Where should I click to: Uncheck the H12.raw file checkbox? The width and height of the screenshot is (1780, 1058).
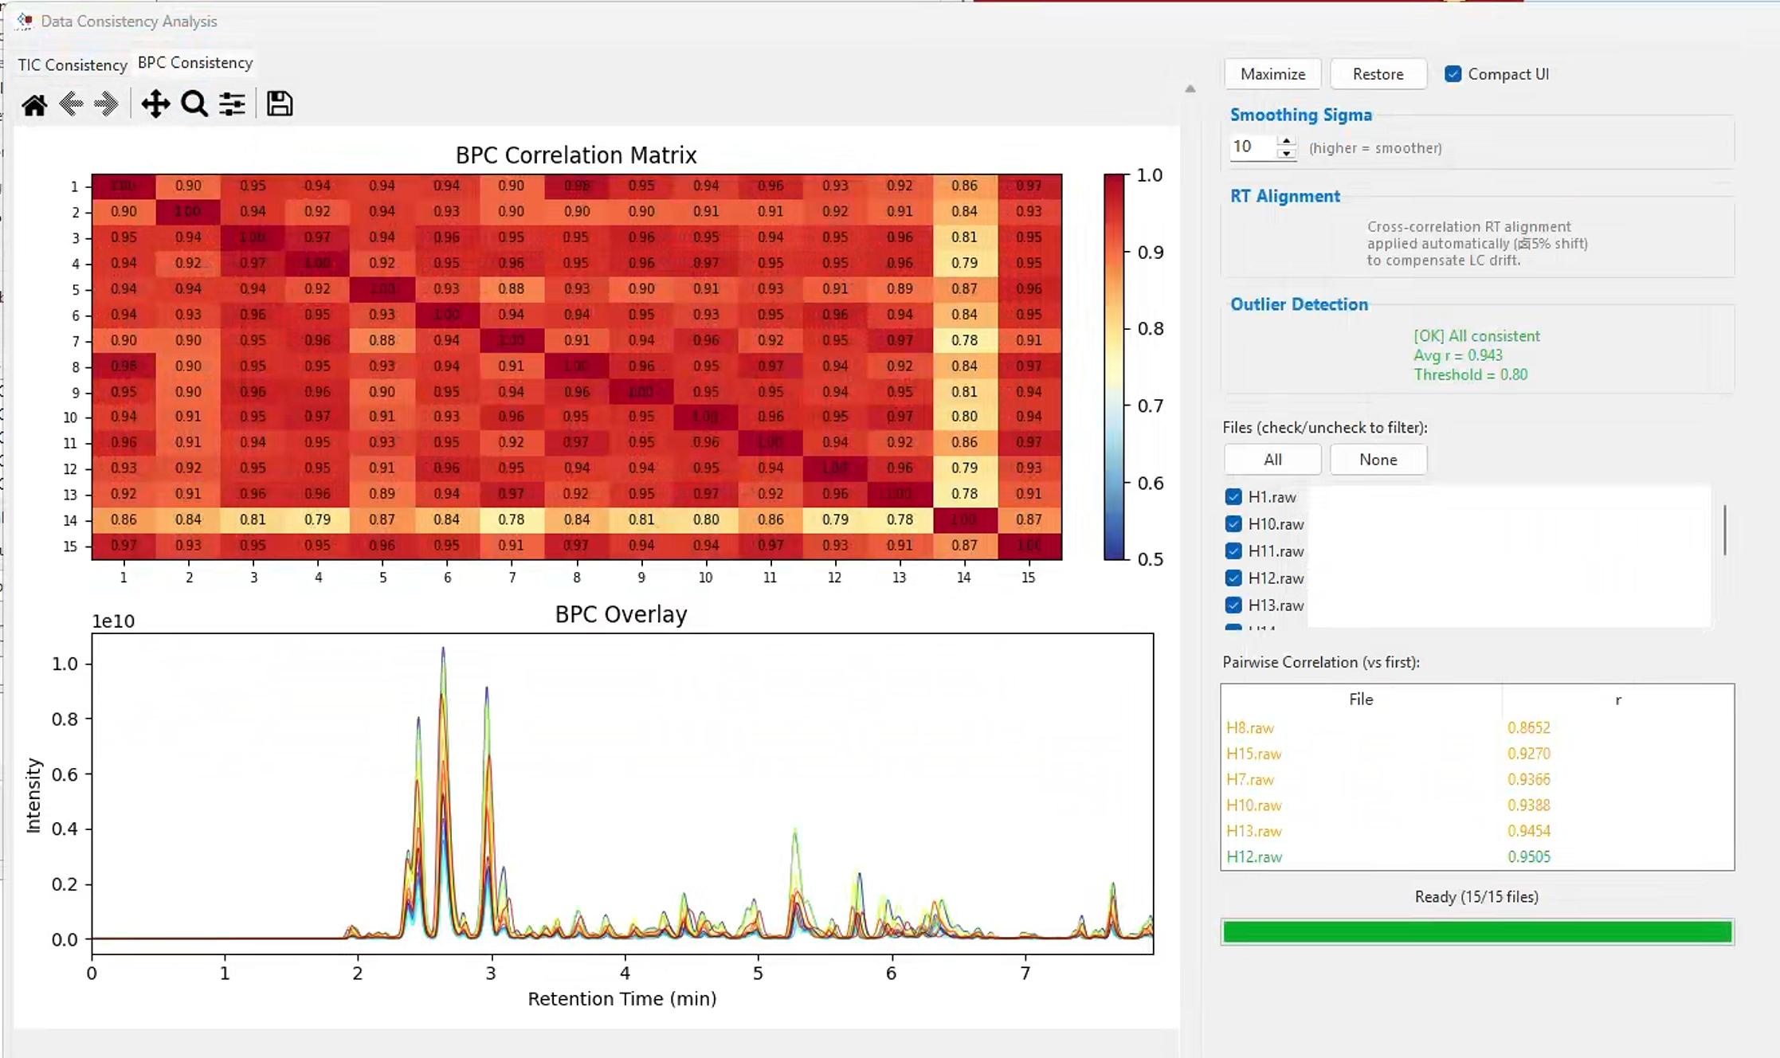coord(1233,578)
